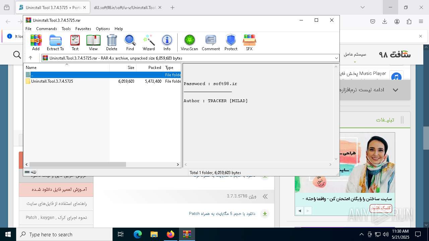Expand version 3.7.3.5718 section chevron
Screen dimensions: 429x241
tap(265, 196)
